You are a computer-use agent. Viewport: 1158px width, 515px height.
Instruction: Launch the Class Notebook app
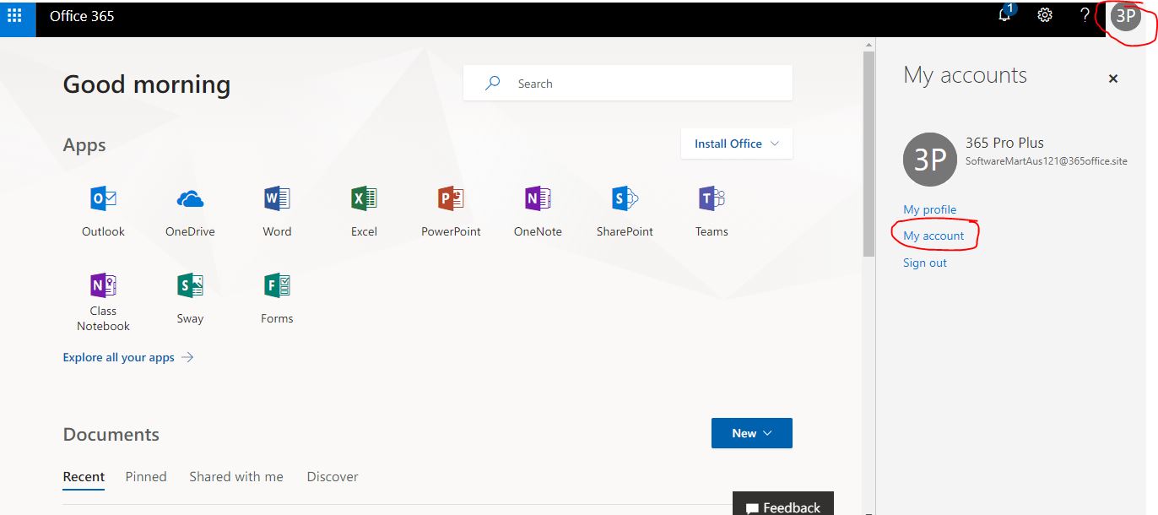(x=103, y=302)
